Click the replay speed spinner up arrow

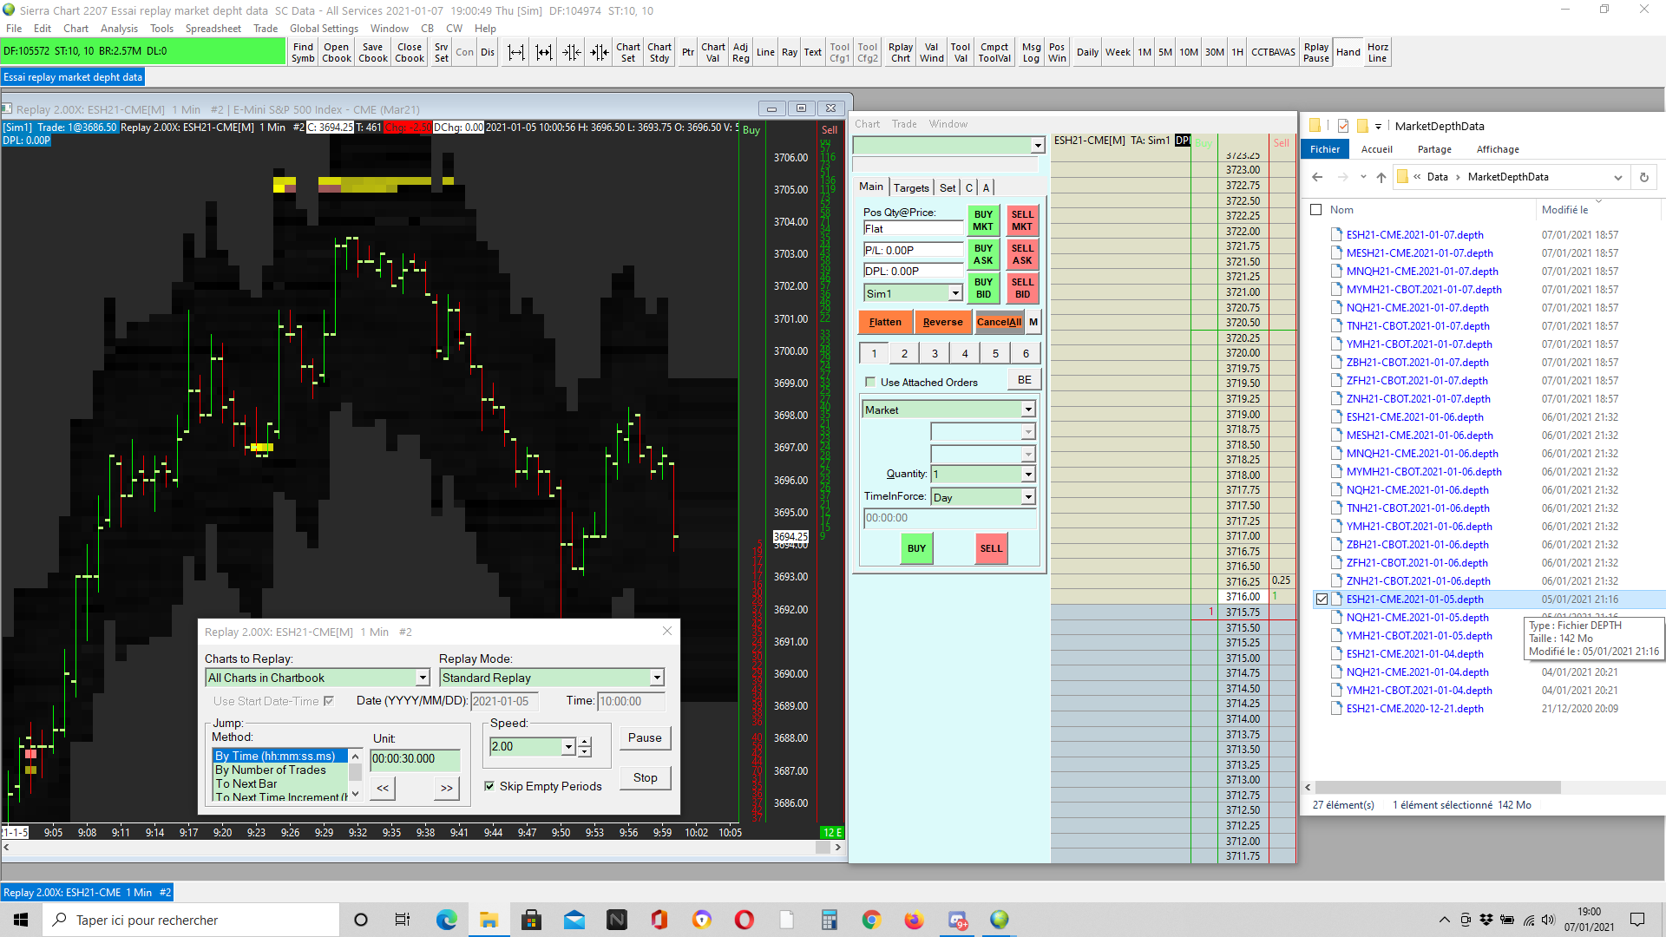click(x=585, y=741)
